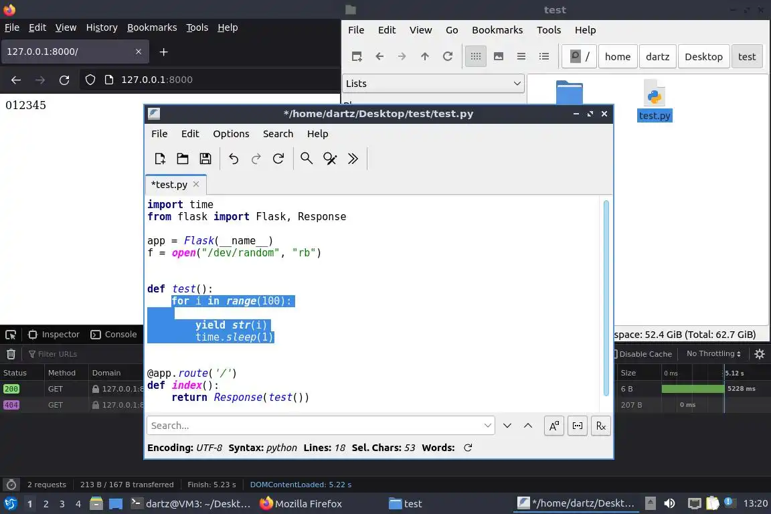Click the new document icon in the editor toolbar
Viewport: 771px width, 514px height.
point(160,159)
